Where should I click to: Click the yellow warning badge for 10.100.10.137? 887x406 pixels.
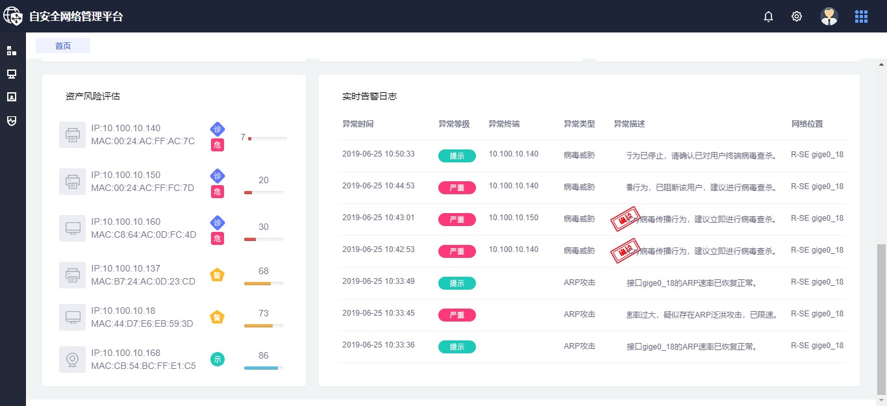point(218,275)
